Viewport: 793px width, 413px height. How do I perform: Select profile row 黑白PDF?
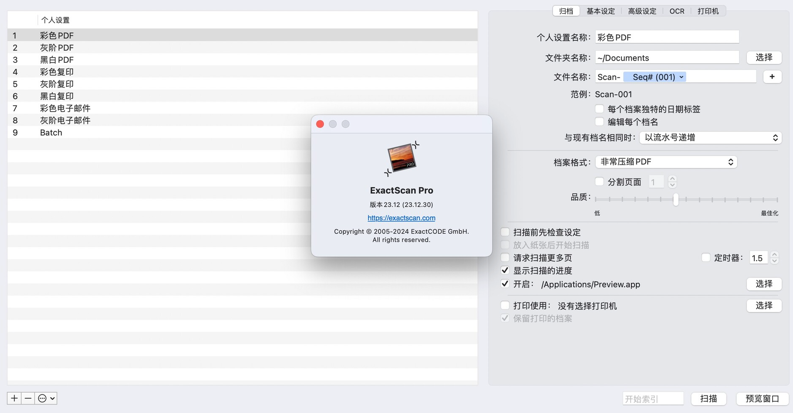point(242,60)
